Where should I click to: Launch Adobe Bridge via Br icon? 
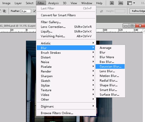click(x=112, y=3)
